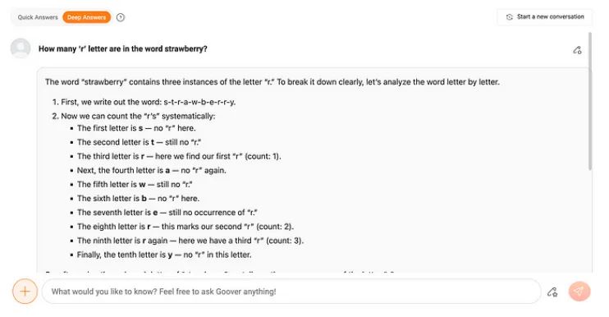Focus the 'What would you like to know?' field
The image size is (609, 317).
point(291,292)
